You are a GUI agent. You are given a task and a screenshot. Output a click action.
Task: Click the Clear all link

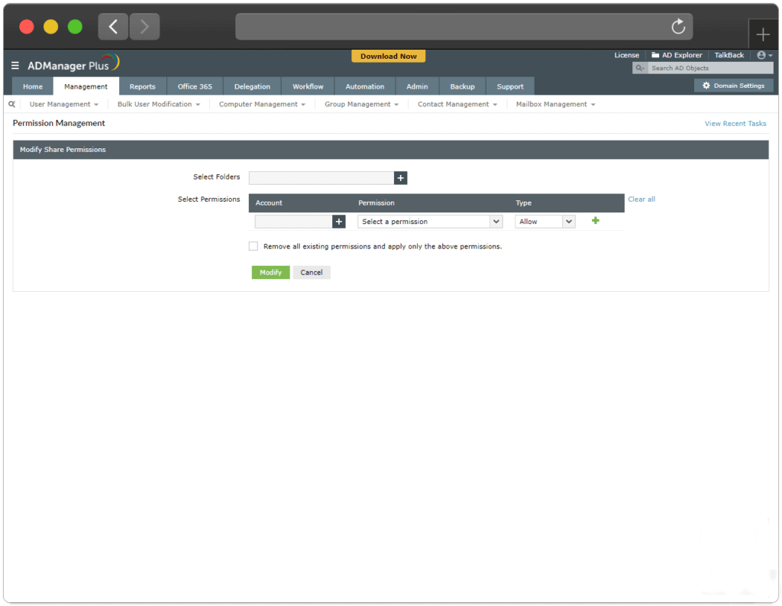pos(641,199)
